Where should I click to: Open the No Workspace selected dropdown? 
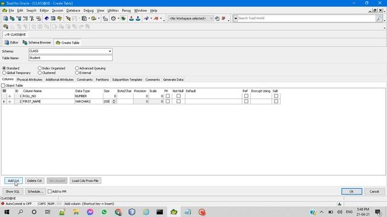click(x=211, y=19)
